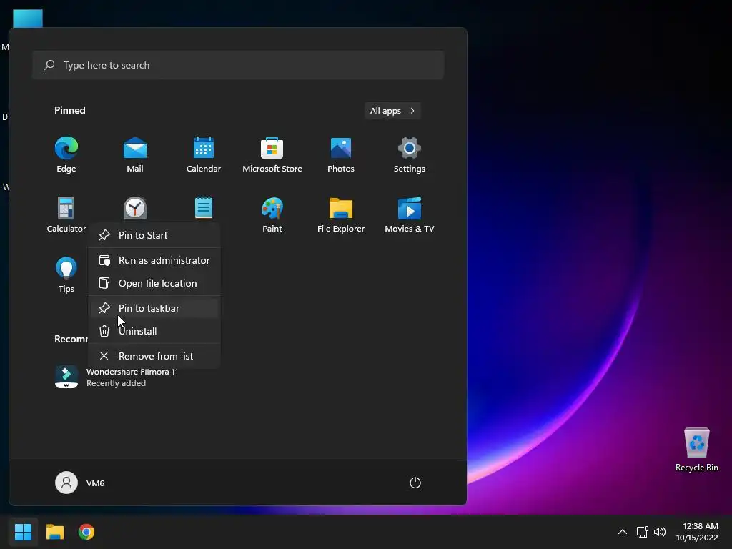Click the network icon in system tray

pos(643,532)
